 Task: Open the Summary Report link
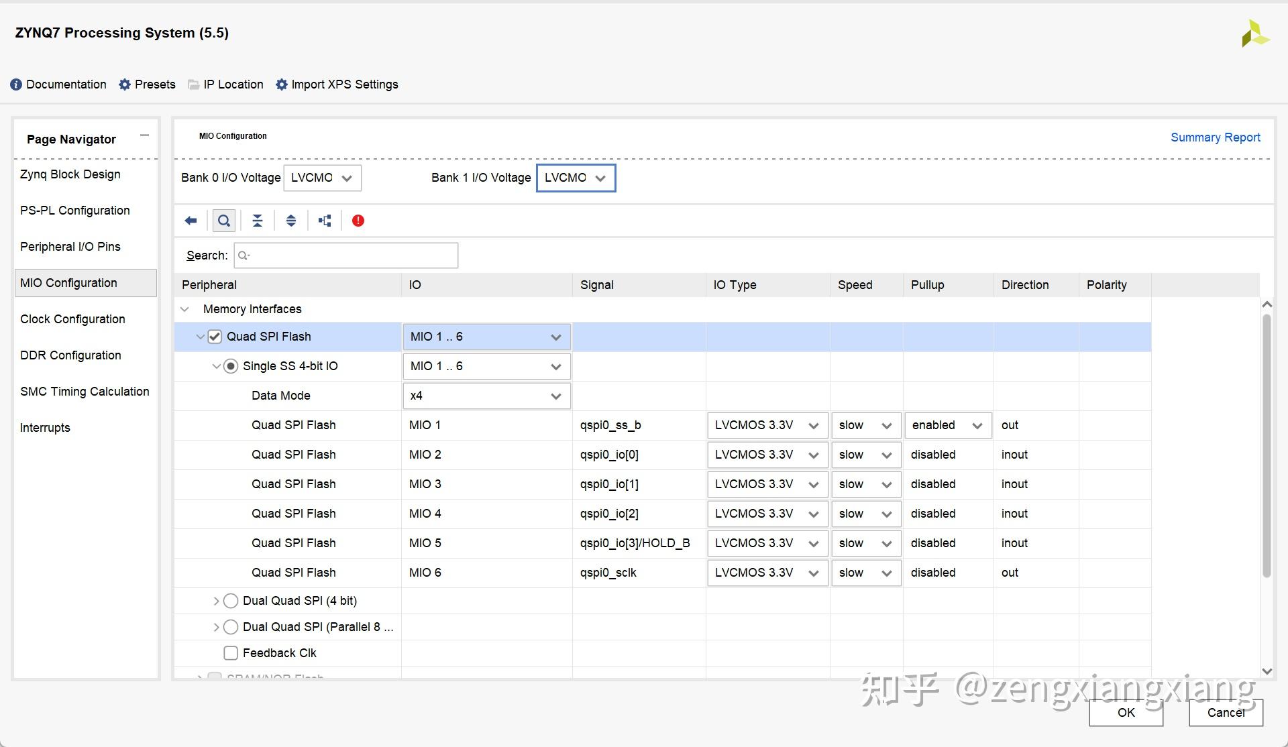(1215, 137)
